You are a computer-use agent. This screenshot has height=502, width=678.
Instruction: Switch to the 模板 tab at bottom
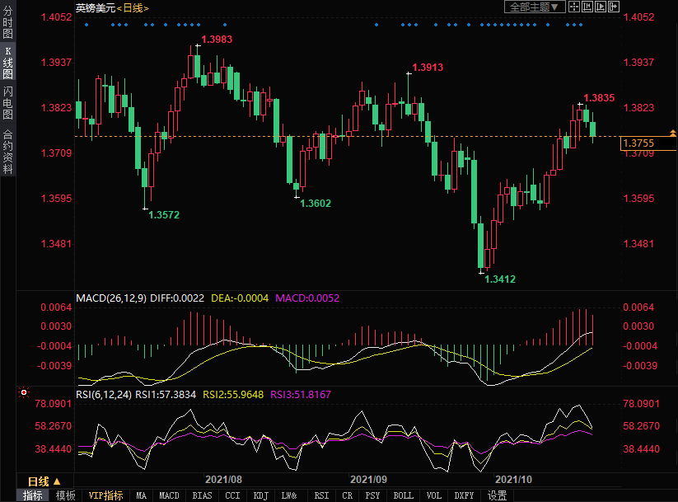(x=66, y=495)
